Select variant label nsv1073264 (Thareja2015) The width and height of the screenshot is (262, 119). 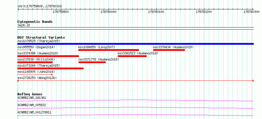[x=39, y=65]
